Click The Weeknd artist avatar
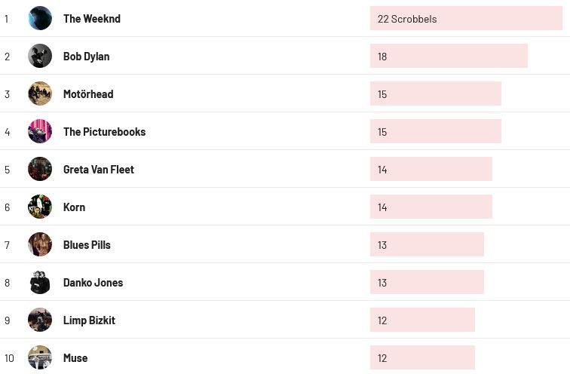The width and height of the screenshot is (570, 374). pyautogui.click(x=40, y=18)
